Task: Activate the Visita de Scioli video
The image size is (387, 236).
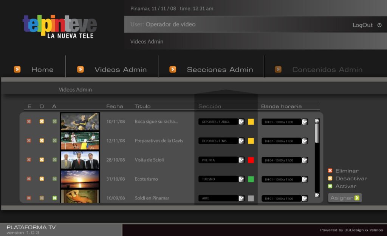Action: (x=54, y=160)
